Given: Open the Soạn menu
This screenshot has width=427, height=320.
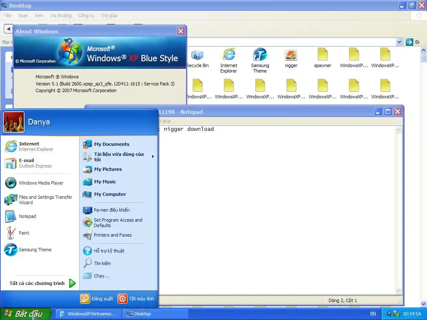Looking at the screenshot, I should click(x=23, y=15).
